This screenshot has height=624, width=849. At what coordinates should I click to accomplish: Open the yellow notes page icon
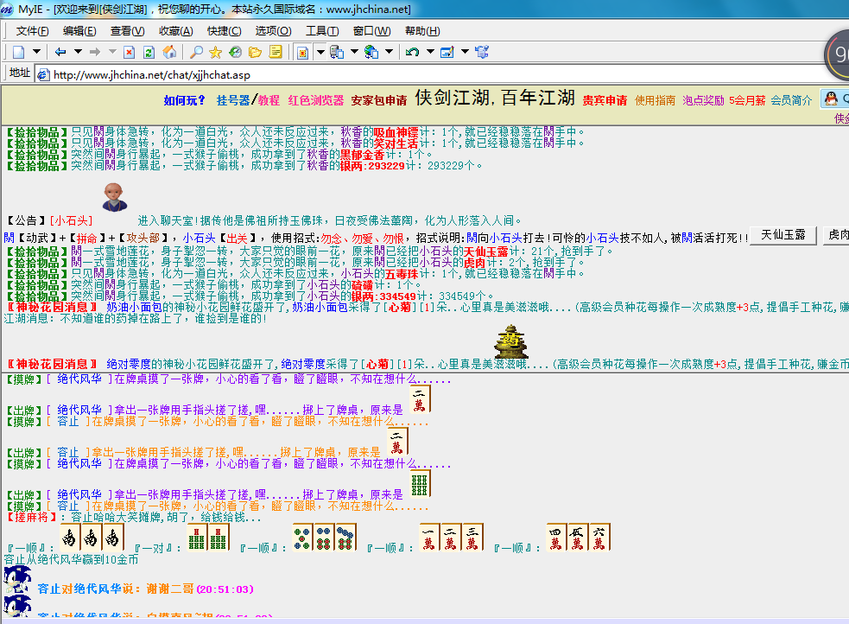(x=276, y=52)
